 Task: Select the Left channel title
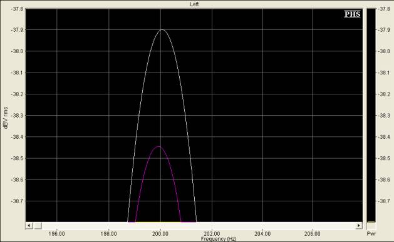tap(194, 4)
